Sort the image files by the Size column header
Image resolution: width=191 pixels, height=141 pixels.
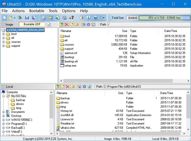click(x=118, y=31)
